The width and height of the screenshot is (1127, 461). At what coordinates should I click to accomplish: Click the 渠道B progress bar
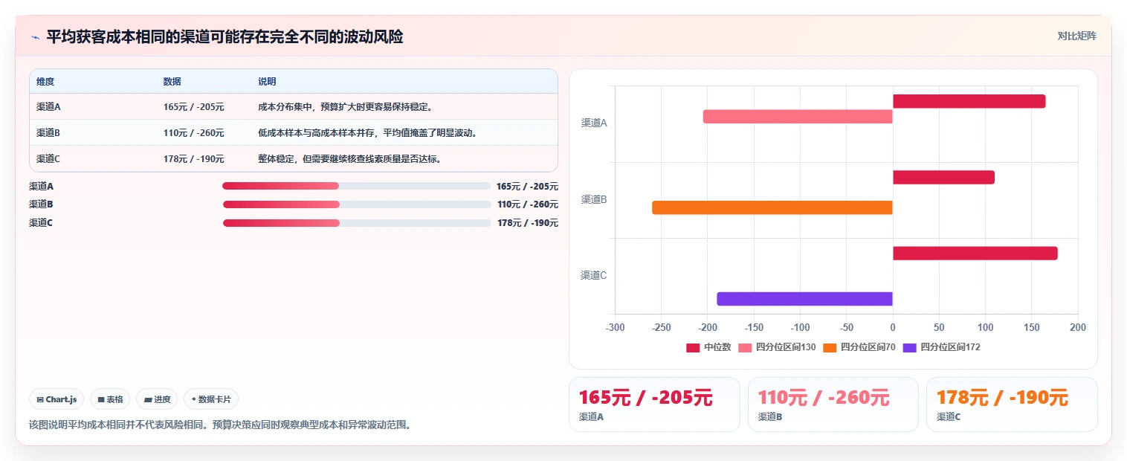(x=357, y=204)
